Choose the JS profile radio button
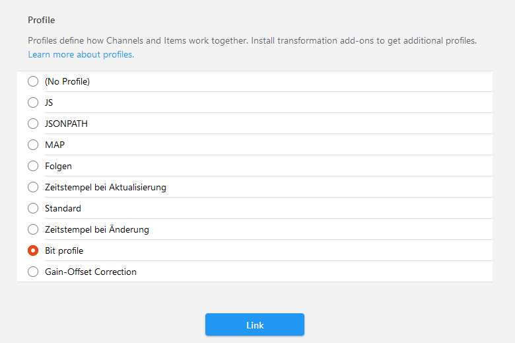 (33, 102)
